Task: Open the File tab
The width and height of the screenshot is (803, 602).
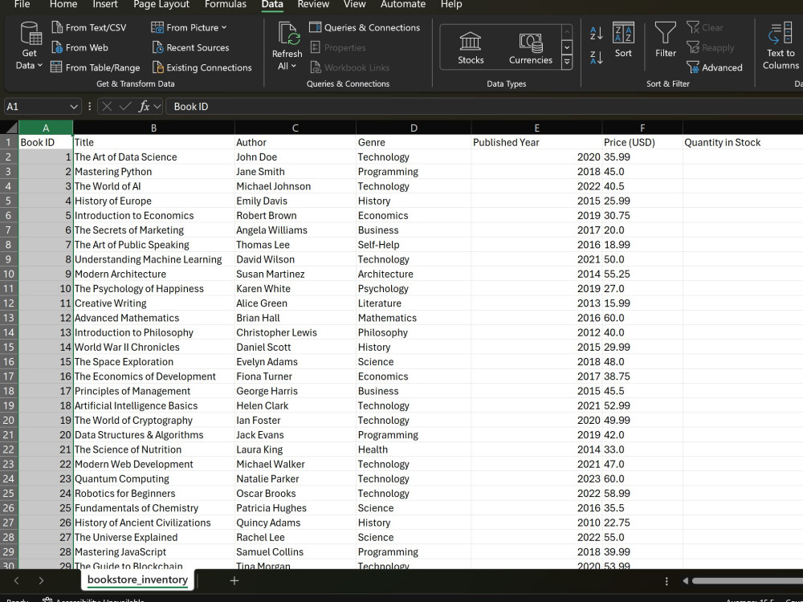Action: (22, 4)
